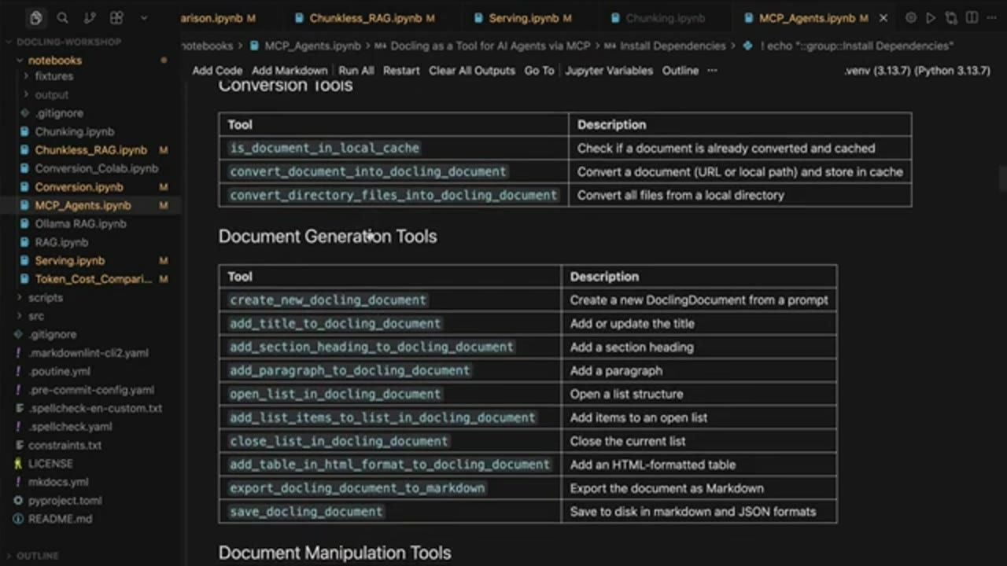Click the Document Generation Tools heading
The width and height of the screenshot is (1007, 566).
327,237
